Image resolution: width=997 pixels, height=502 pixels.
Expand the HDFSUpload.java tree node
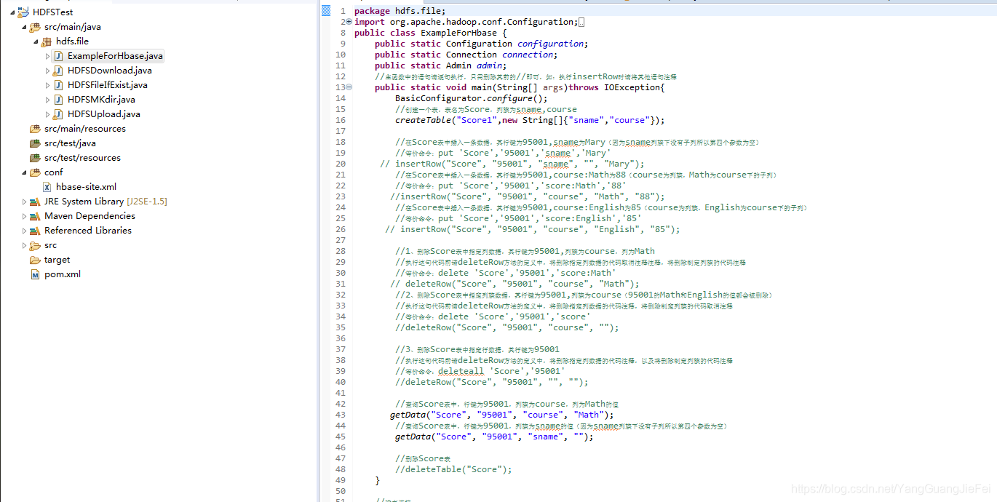pos(47,114)
